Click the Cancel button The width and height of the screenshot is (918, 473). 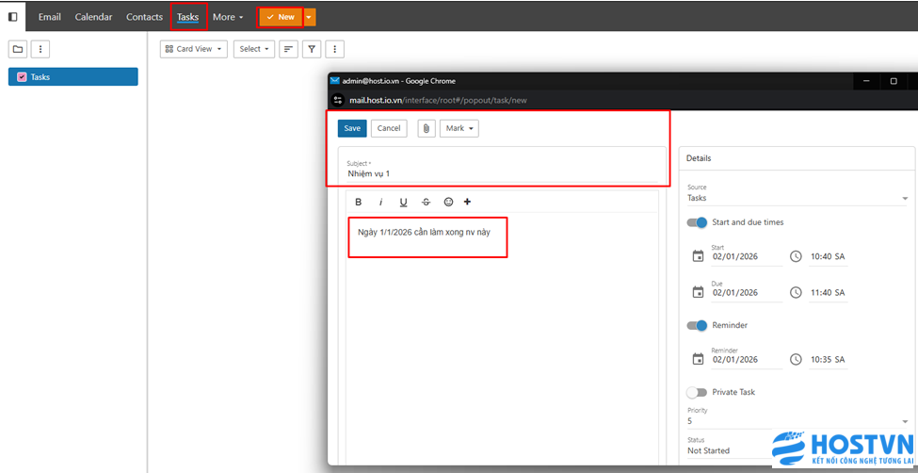point(389,128)
